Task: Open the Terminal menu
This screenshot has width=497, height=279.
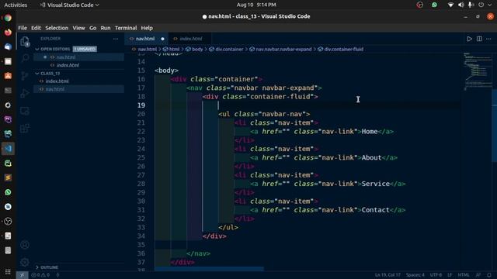Action: (x=126, y=28)
